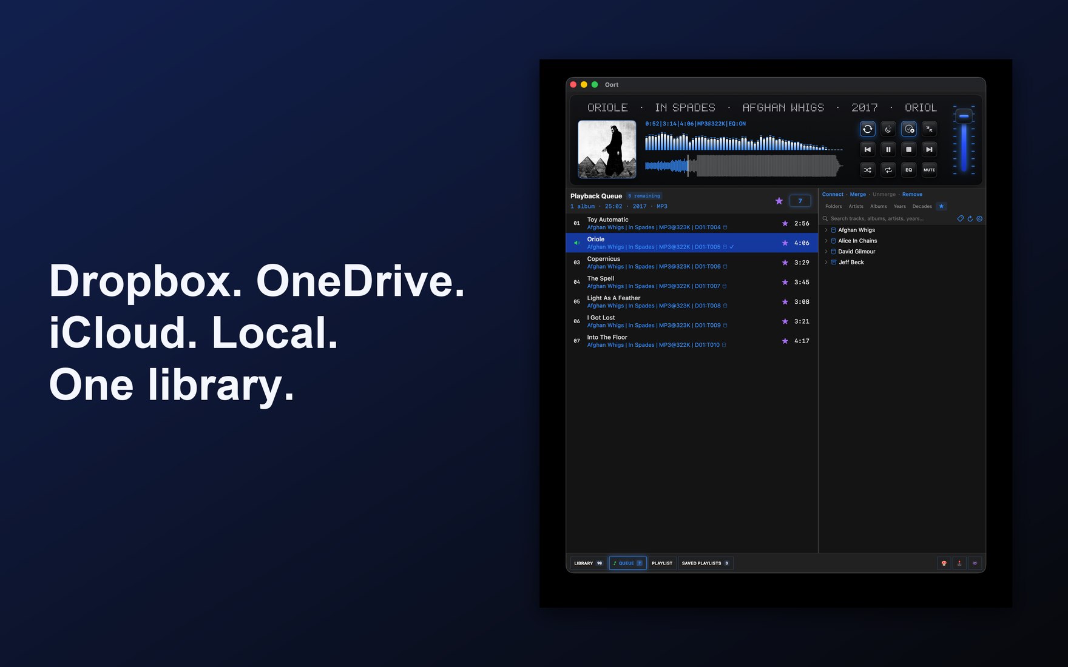Toggle favorite star on Copernicus
This screenshot has height=667, width=1068.
click(785, 263)
